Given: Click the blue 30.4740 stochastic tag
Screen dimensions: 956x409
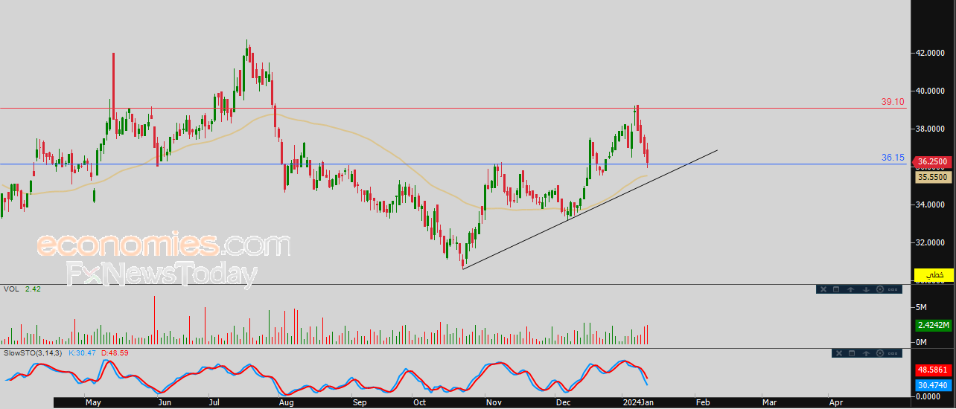Looking at the screenshot, I should pyautogui.click(x=934, y=384).
